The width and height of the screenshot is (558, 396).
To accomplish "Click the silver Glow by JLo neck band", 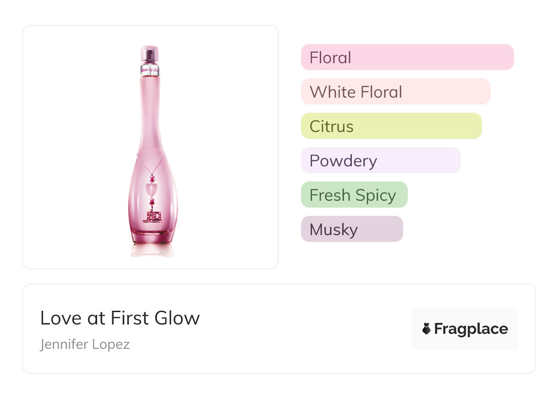I will coord(150,70).
